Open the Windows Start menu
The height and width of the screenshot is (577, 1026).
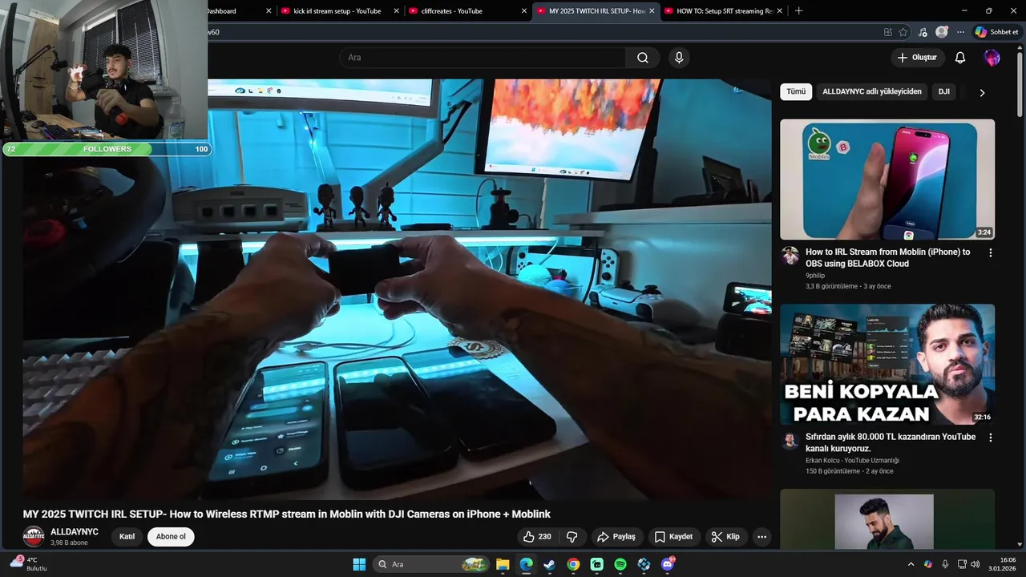pos(359,564)
